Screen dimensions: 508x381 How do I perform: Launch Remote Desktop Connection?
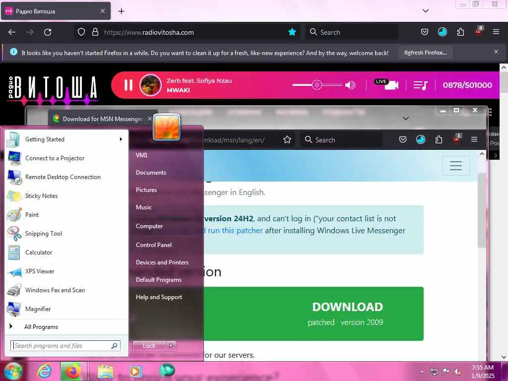tap(67, 177)
